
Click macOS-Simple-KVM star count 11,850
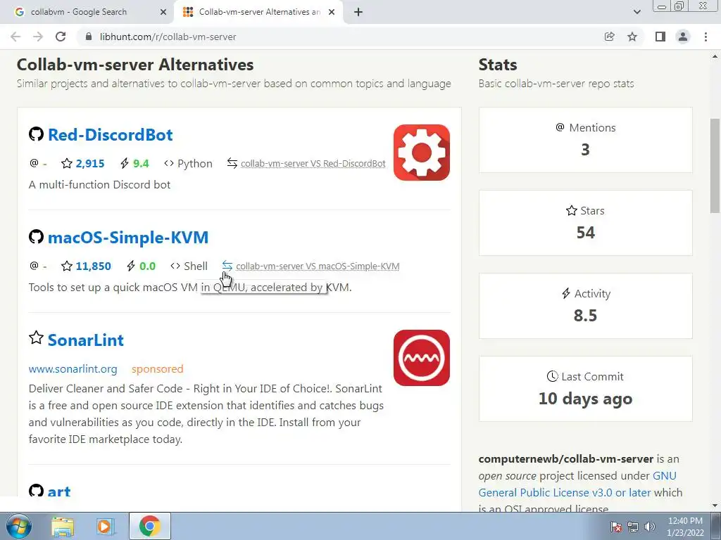(94, 266)
